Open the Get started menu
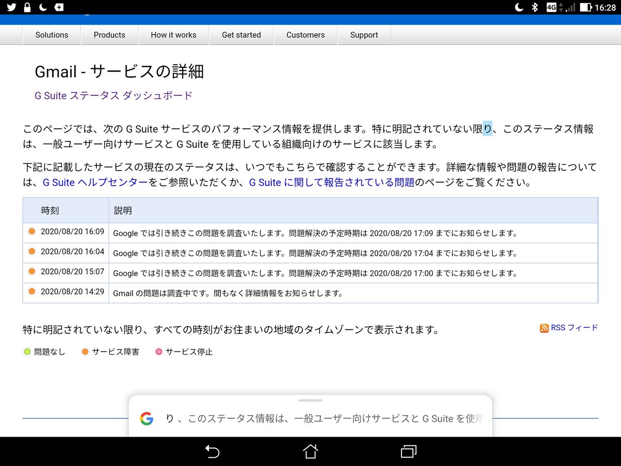The height and width of the screenshot is (466, 621). click(x=241, y=35)
